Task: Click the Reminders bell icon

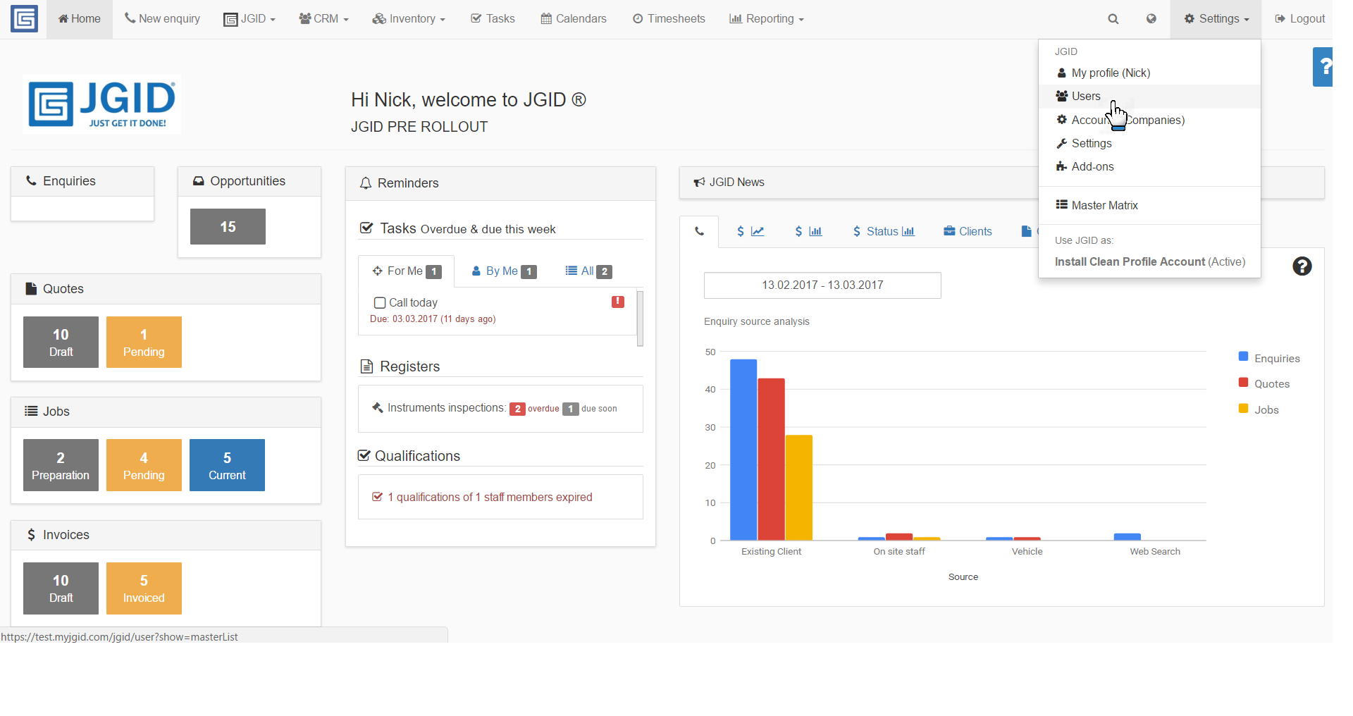Action: tap(366, 183)
